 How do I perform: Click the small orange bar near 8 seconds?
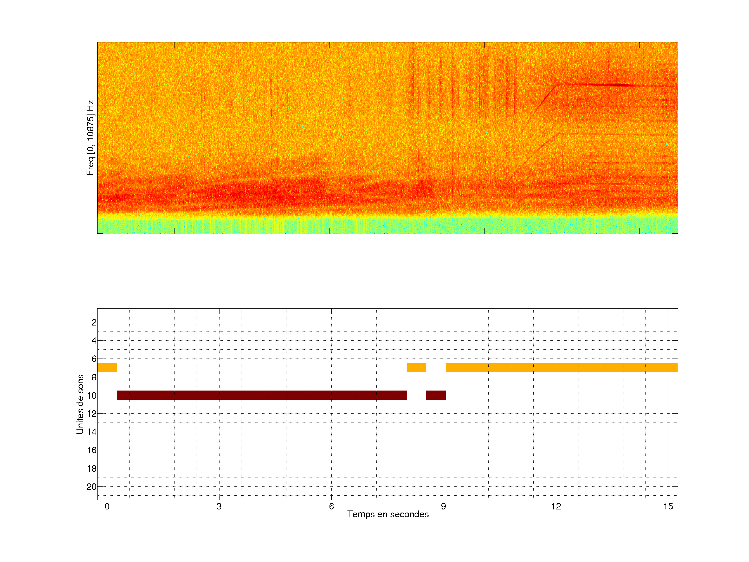pos(416,368)
